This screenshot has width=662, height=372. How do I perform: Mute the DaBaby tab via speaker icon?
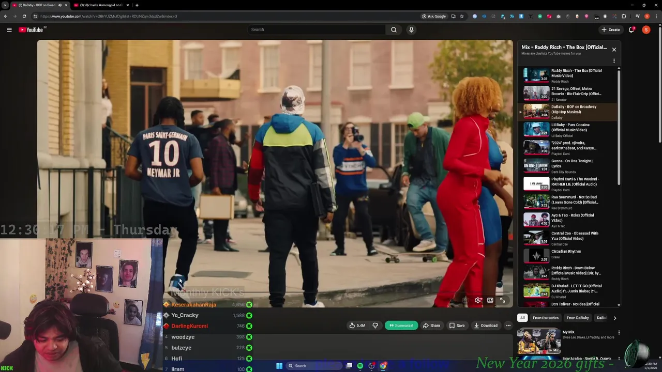coord(59,5)
